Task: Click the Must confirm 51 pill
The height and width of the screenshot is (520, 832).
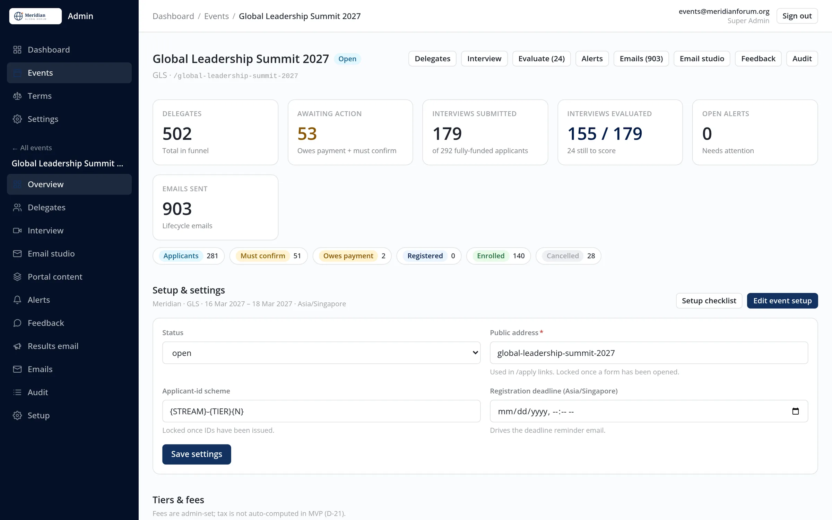Action: click(x=268, y=256)
